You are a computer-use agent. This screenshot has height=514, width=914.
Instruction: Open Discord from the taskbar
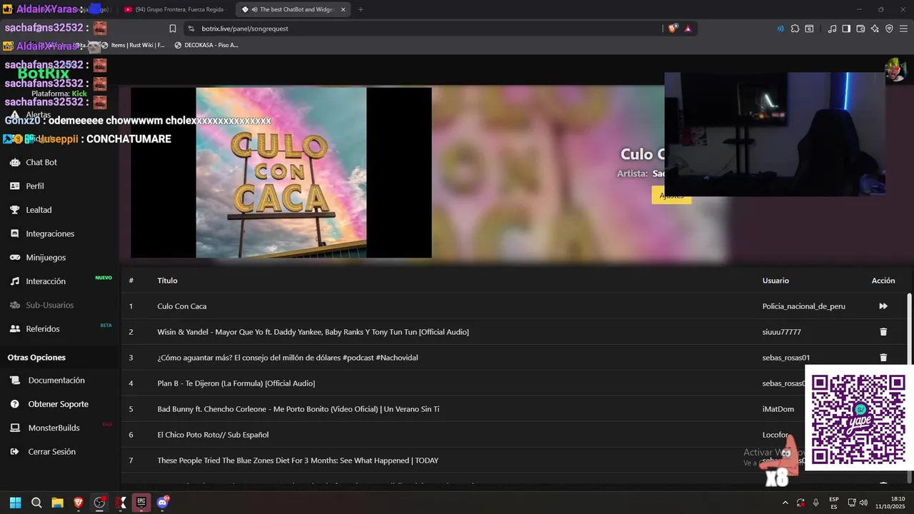(162, 503)
